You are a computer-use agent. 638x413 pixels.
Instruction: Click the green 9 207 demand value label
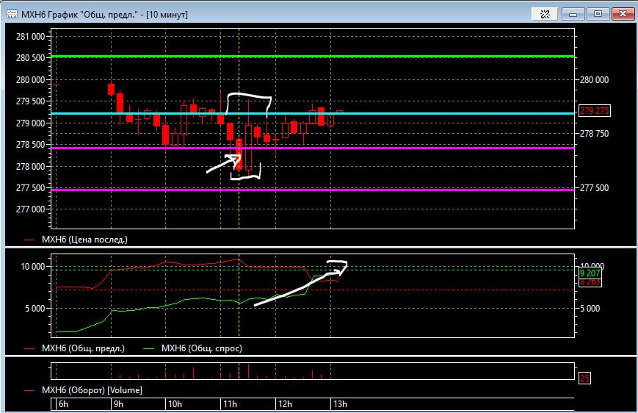pos(590,273)
